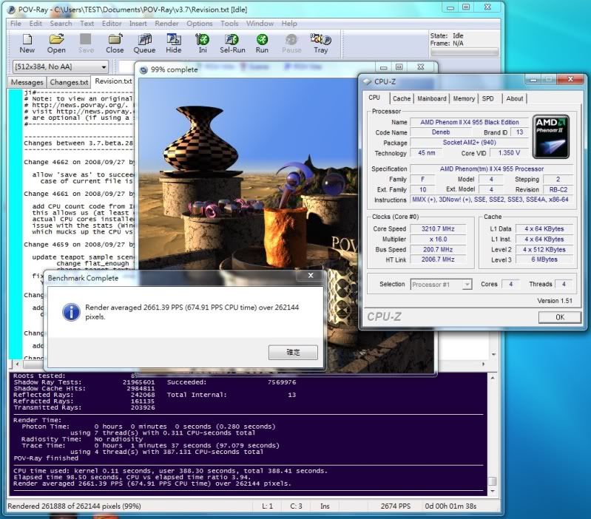Switch to the SPD tab in CPU-Z
The image size is (591, 519).
tap(488, 98)
